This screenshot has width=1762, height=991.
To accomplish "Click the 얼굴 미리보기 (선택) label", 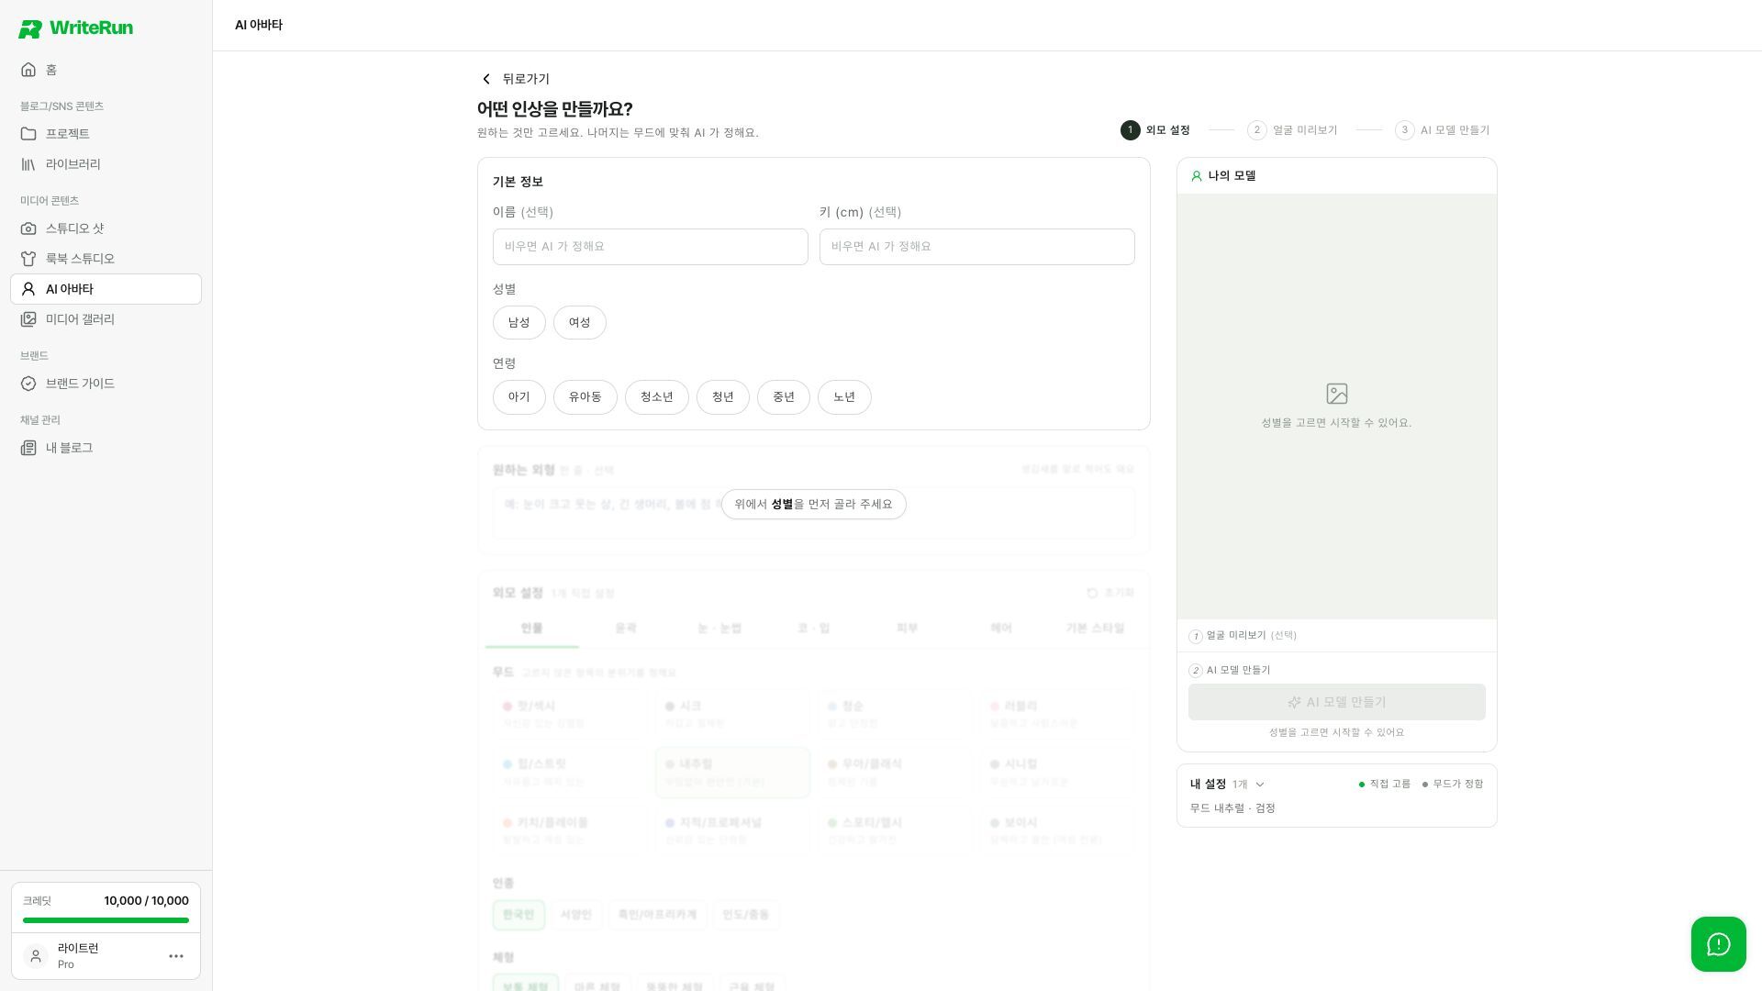I will 1252,636.
